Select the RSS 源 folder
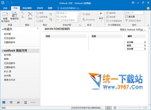The image size is (151, 110). pos(8,71)
